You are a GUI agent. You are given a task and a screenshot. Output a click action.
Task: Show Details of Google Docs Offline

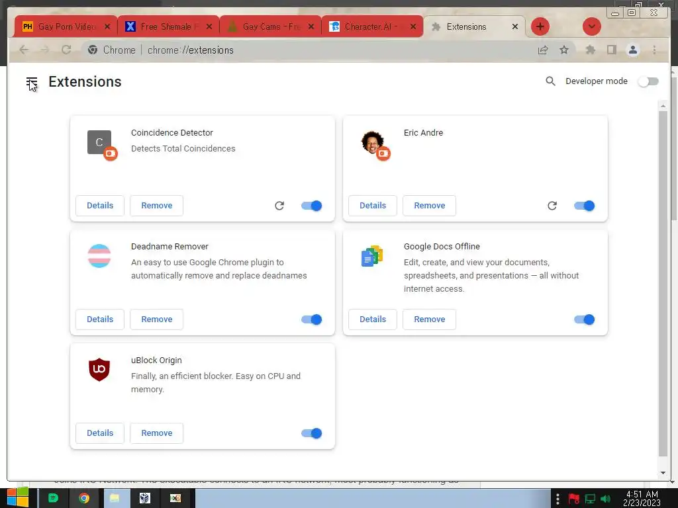tap(373, 319)
